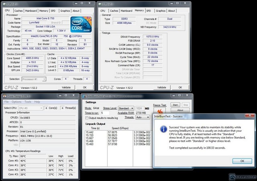Open the Help menu in Core Temp
Image resolution: width=257 pixels, height=181 pixels.
point(37,102)
